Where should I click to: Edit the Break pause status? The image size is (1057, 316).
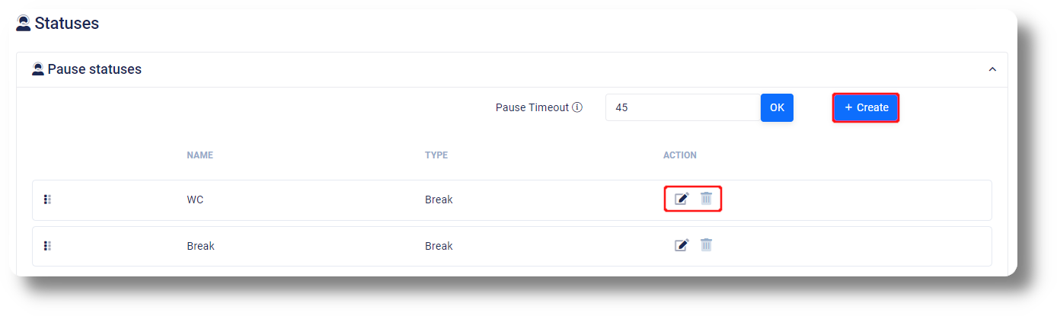click(x=682, y=245)
